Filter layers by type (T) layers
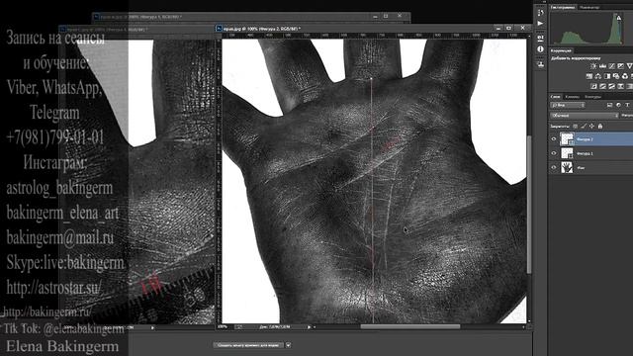 (627, 105)
